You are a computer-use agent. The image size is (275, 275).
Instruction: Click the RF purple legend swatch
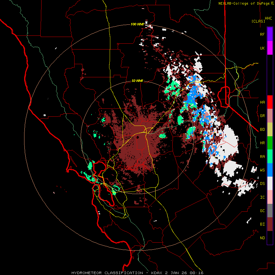270,34
